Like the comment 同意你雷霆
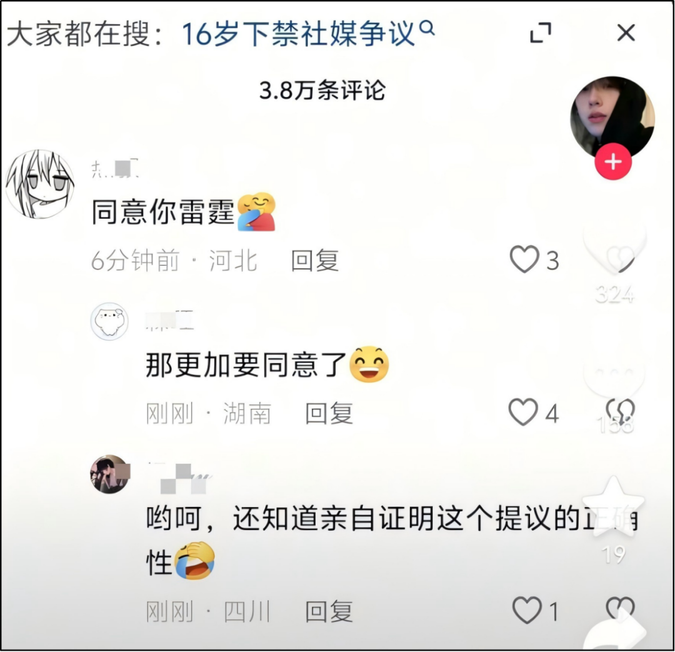This screenshot has width=675, height=652. tap(524, 259)
